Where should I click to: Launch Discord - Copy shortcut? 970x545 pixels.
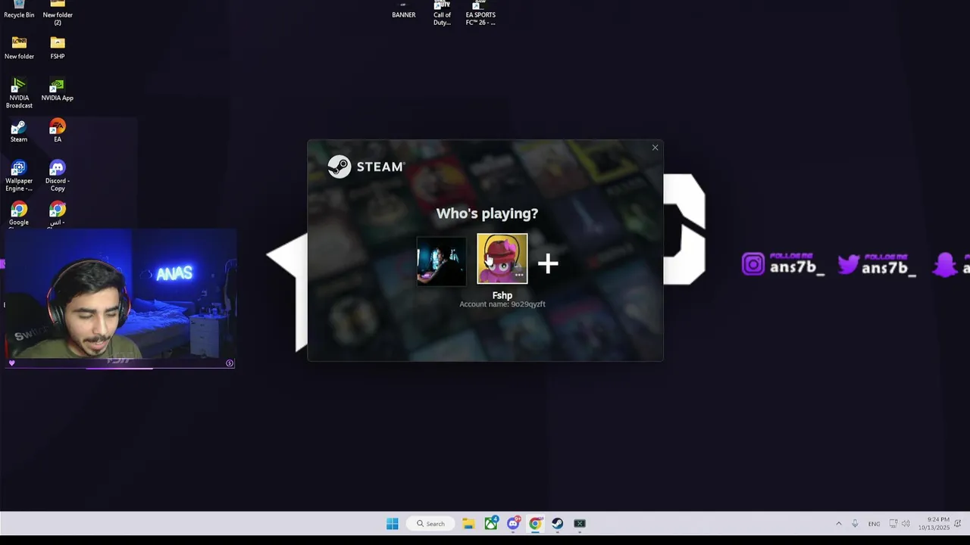[58, 176]
